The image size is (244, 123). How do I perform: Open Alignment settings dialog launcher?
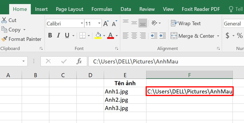click(218, 49)
